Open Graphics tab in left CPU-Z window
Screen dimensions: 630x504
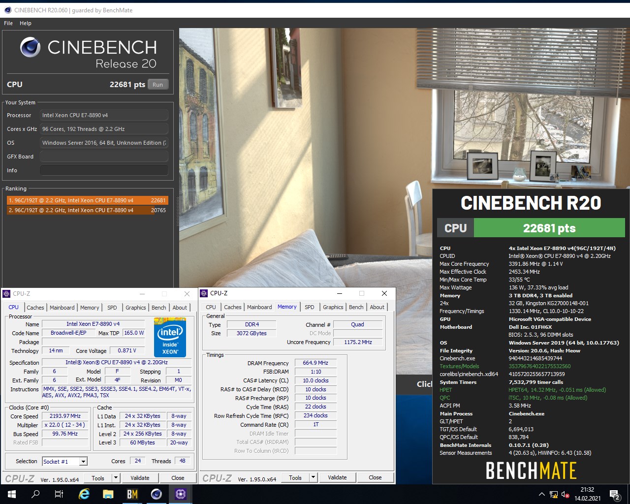coord(136,308)
